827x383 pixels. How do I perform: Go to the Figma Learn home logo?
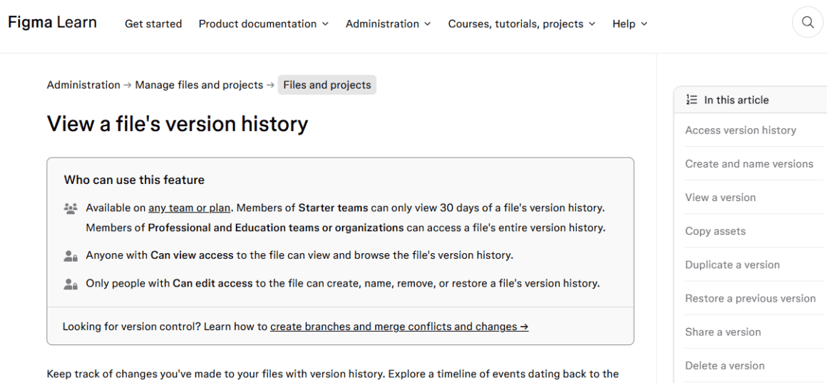[52, 22]
